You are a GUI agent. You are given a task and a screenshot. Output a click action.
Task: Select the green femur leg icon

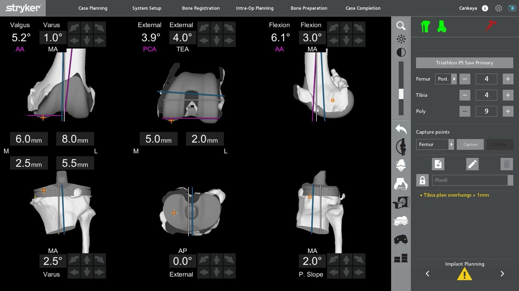pos(426,26)
